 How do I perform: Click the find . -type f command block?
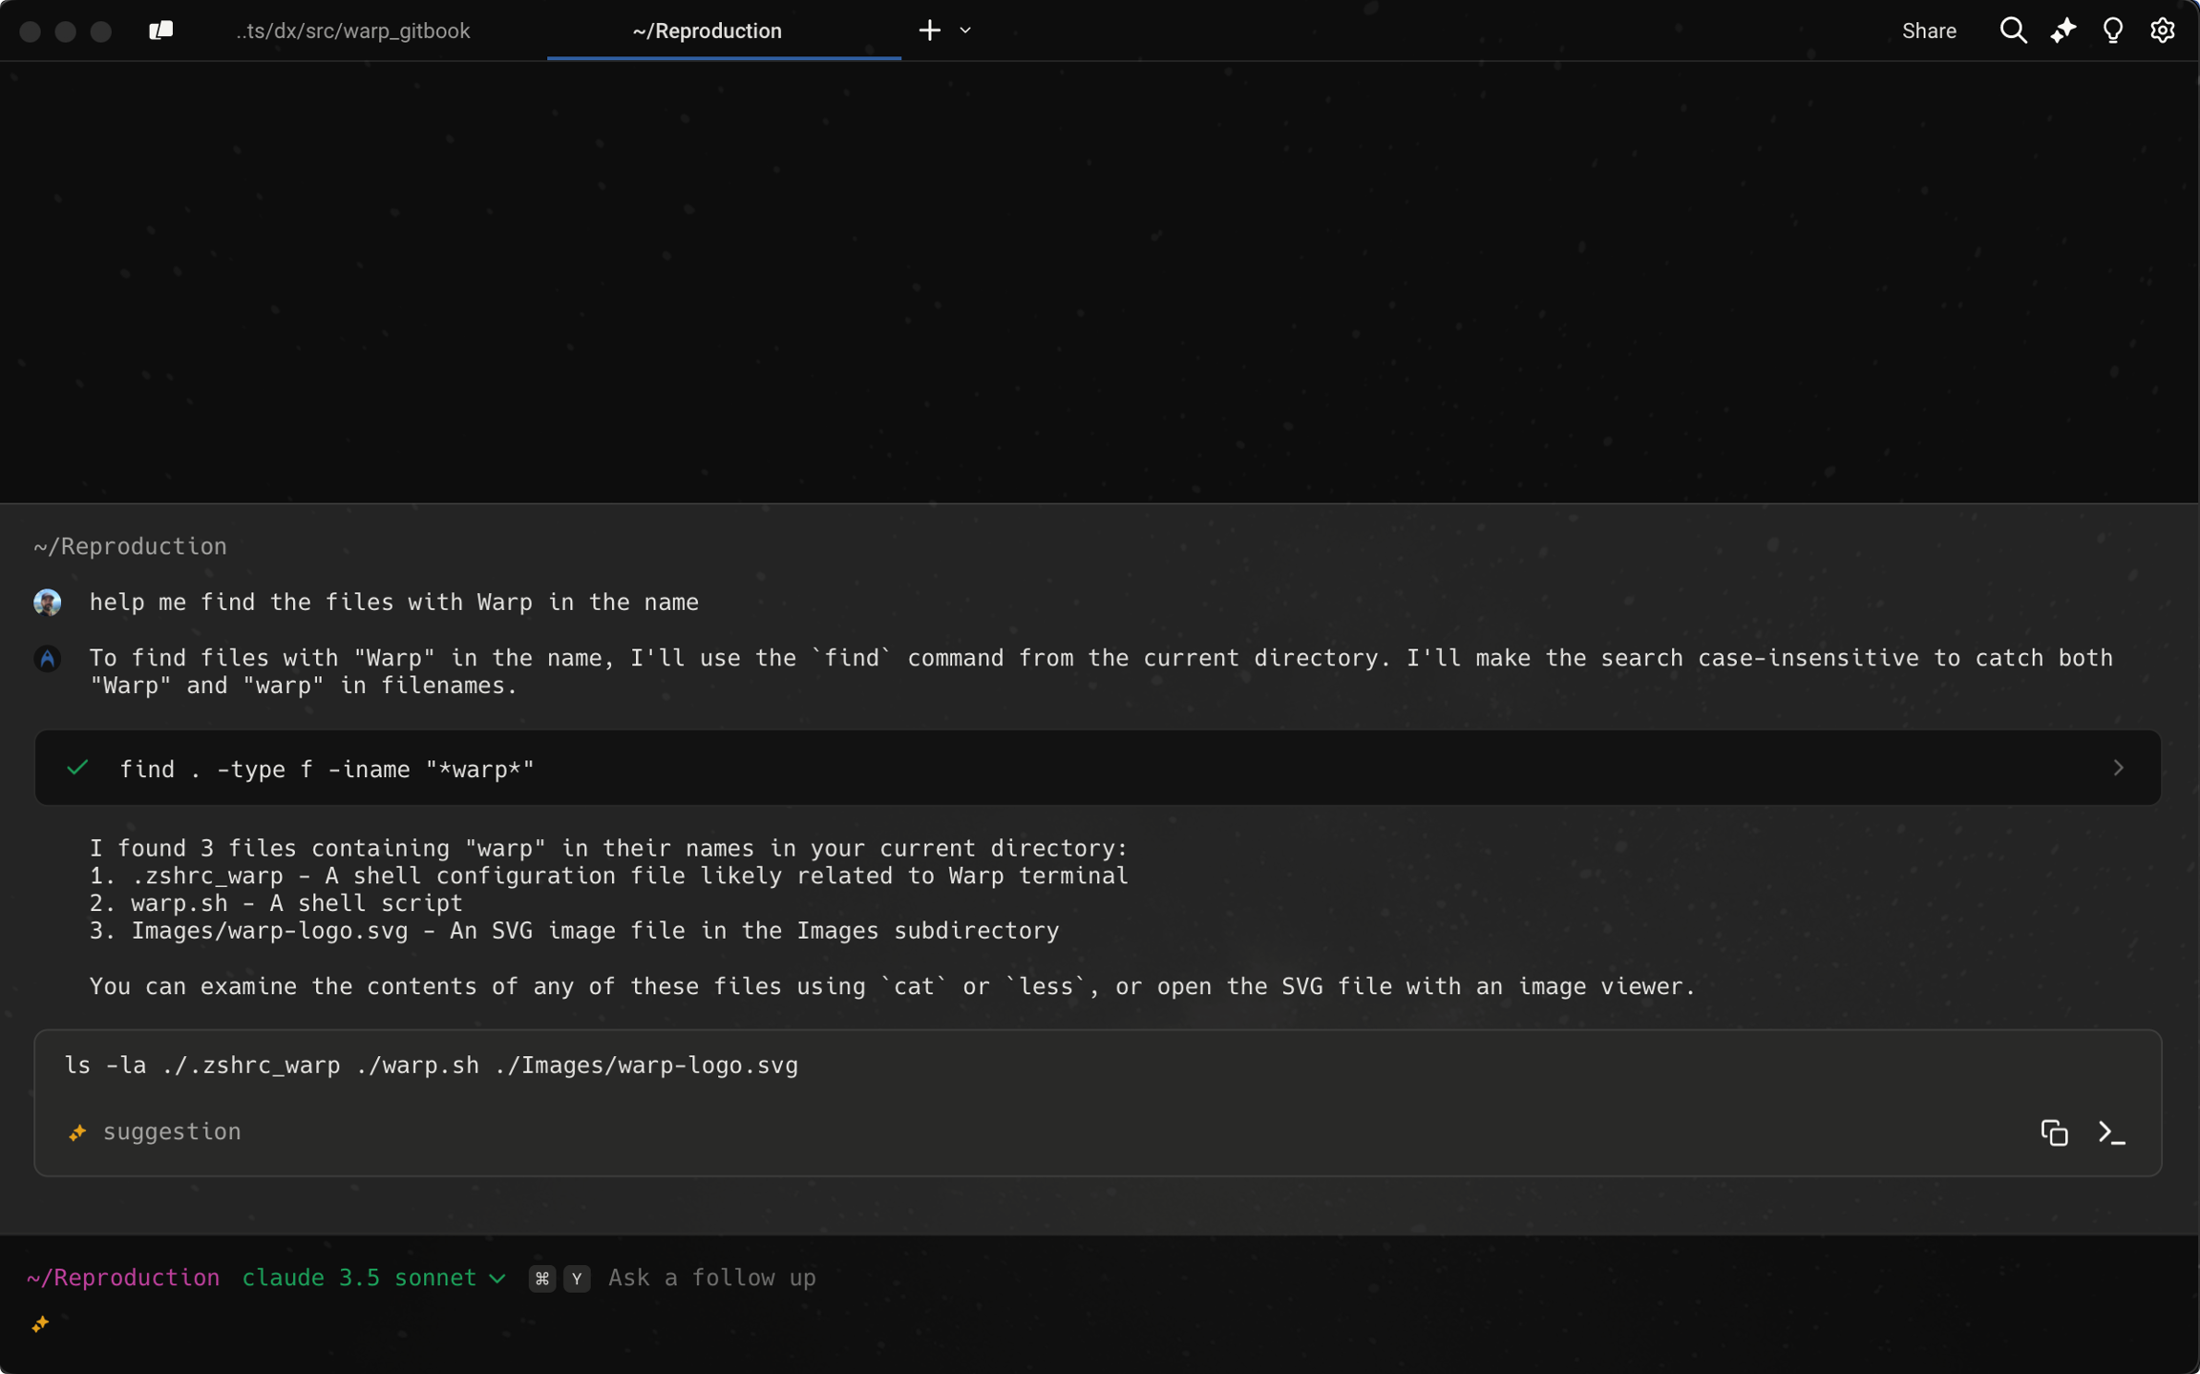point(1097,768)
